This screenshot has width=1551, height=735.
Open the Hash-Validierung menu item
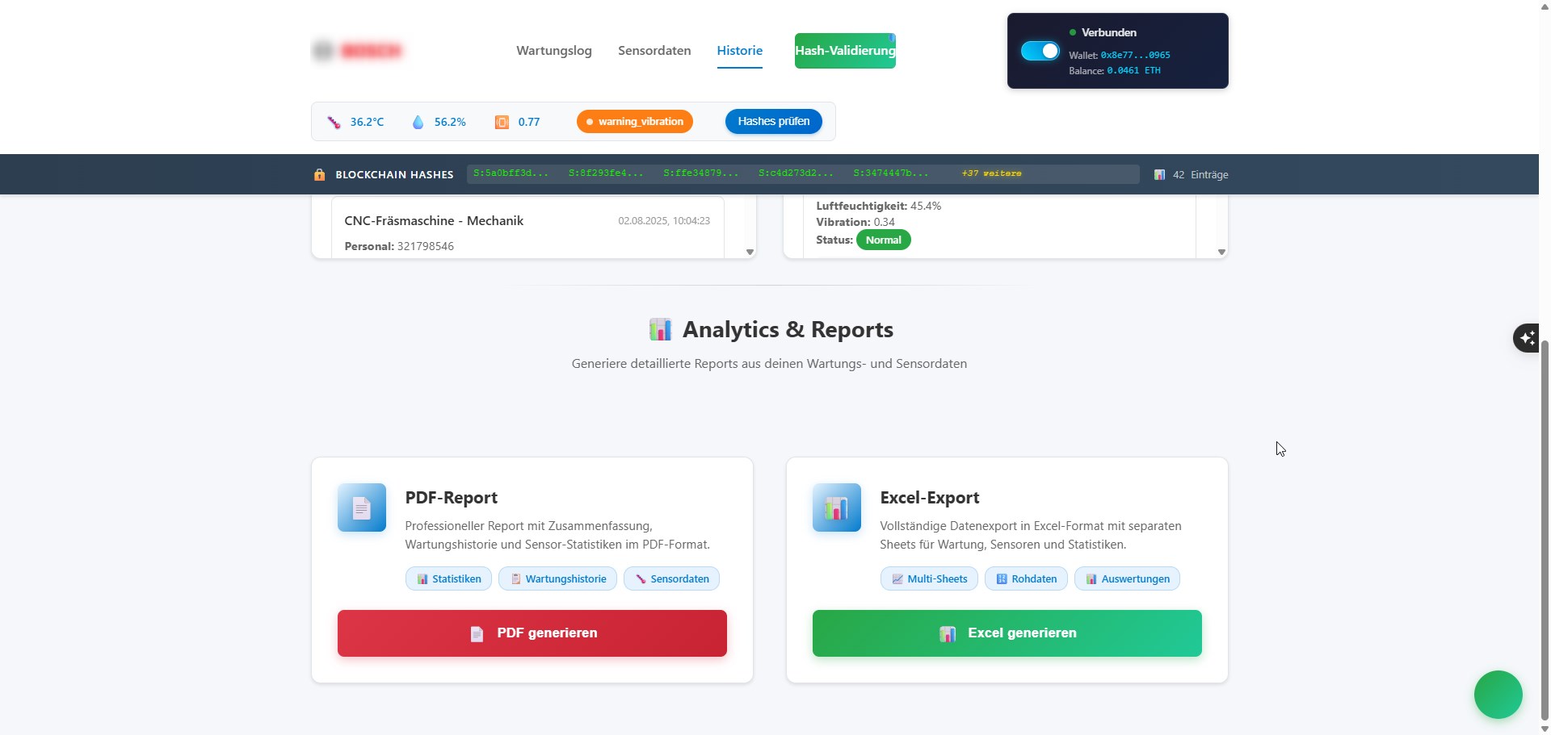point(845,50)
